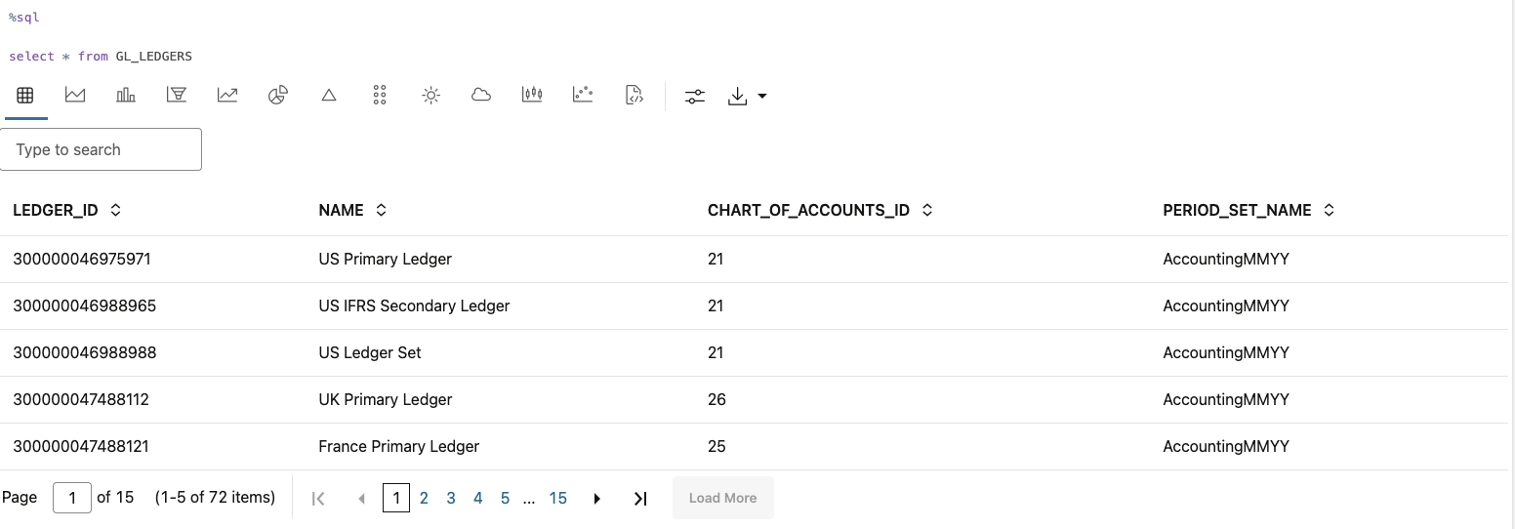Select the area chart visualization
This screenshot has width=1515, height=529.
(x=75, y=96)
